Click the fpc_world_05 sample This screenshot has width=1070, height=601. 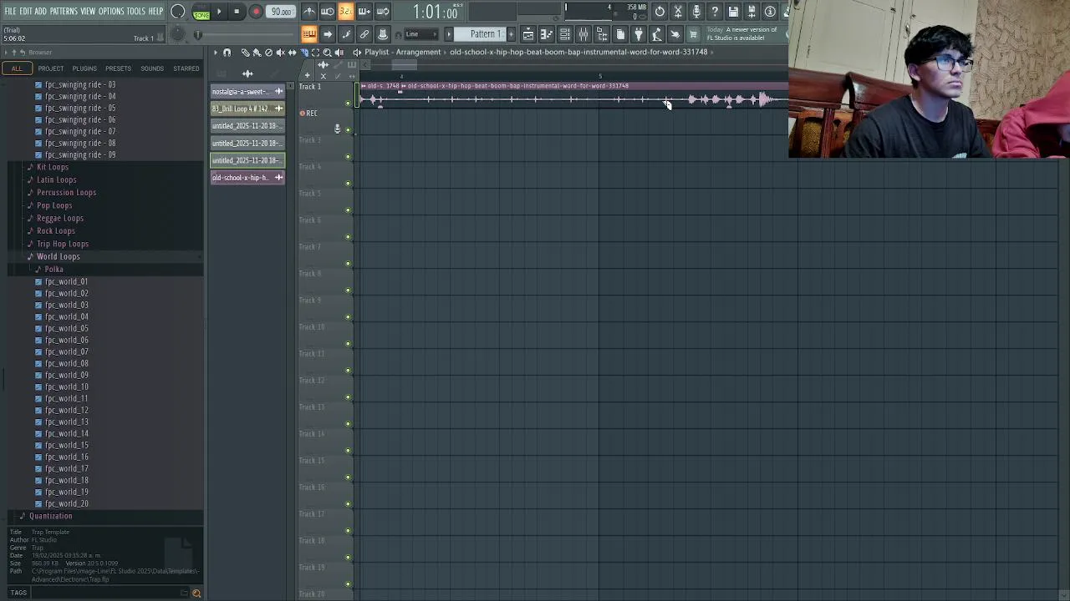click(67, 329)
